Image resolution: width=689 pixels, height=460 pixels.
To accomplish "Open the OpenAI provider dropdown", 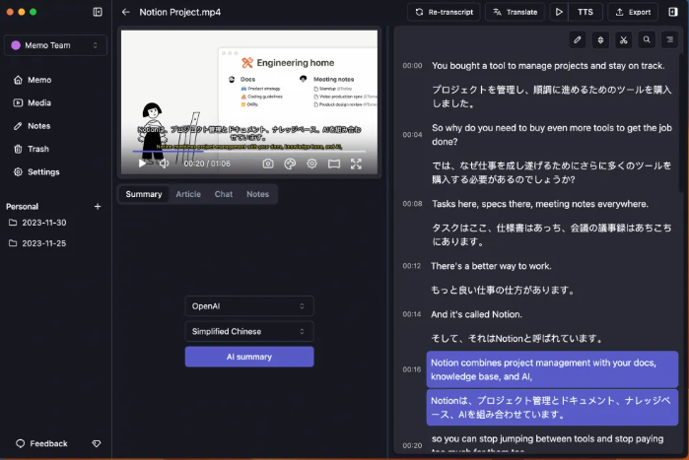I will [x=249, y=306].
